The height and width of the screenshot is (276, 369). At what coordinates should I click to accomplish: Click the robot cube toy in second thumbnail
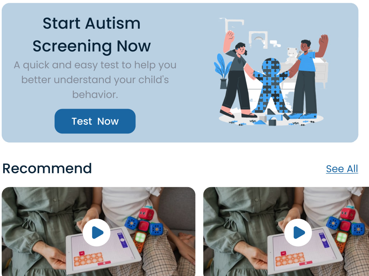click(345, 226)
